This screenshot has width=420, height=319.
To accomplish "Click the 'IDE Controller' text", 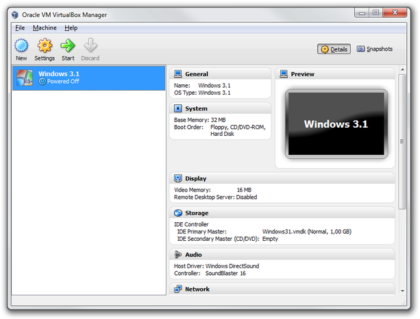I will tap(191, 224).
